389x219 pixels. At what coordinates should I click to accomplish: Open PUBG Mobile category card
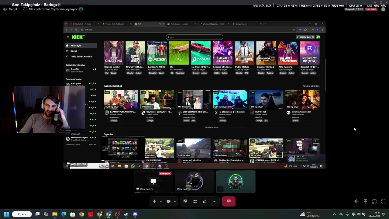244,58
